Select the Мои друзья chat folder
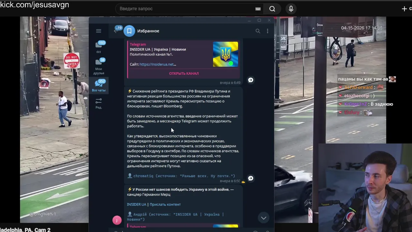This screenshot has width=412, height=232. (x=99, y=66)
